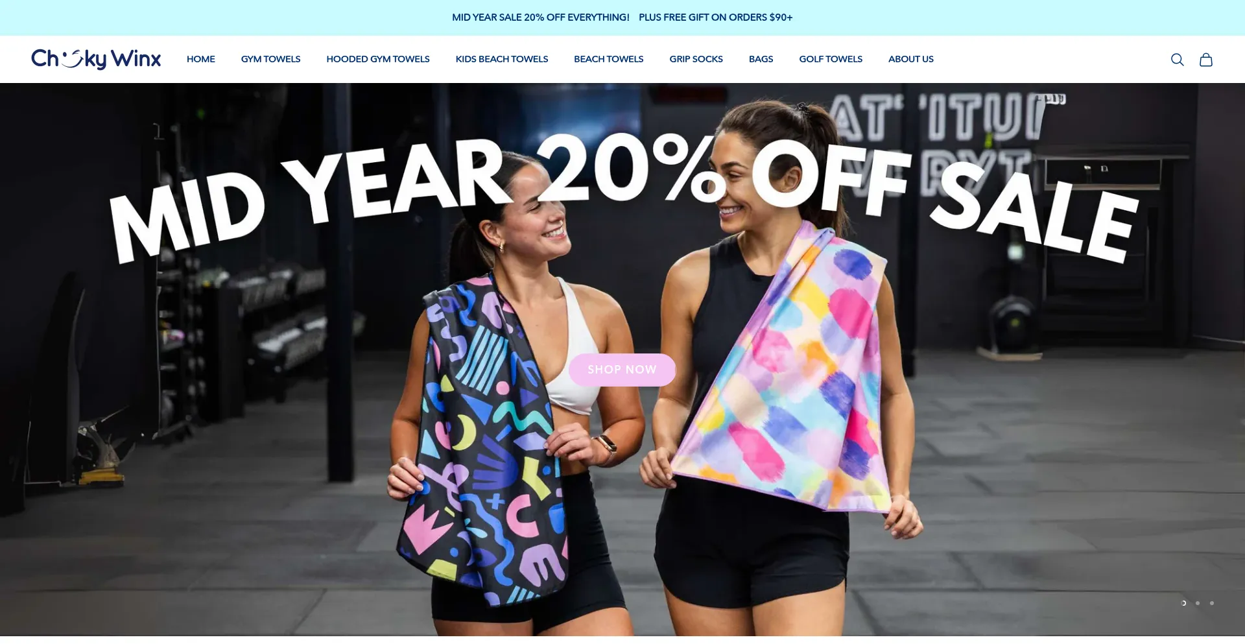
Task: Go to the Home menu item
Action: (201, 59)
